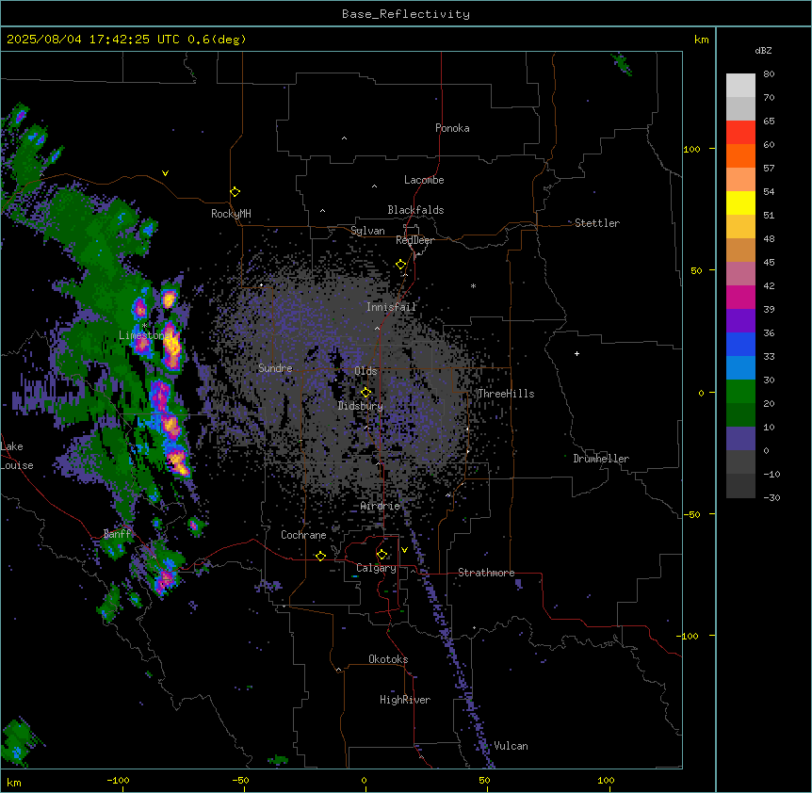Image resolution: width=812 pixels, height=793 pixels.
Task: Click the horizontal axis -100 tick label
Action: pyautogui.click(x=118, y=780)
